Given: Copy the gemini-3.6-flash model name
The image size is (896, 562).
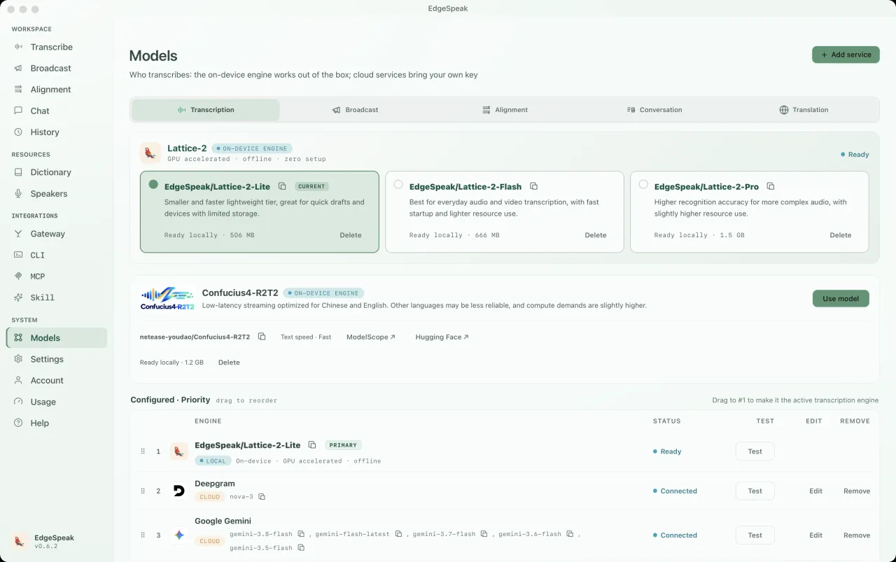Looking at the screenshot, I should tap(570, 534).
